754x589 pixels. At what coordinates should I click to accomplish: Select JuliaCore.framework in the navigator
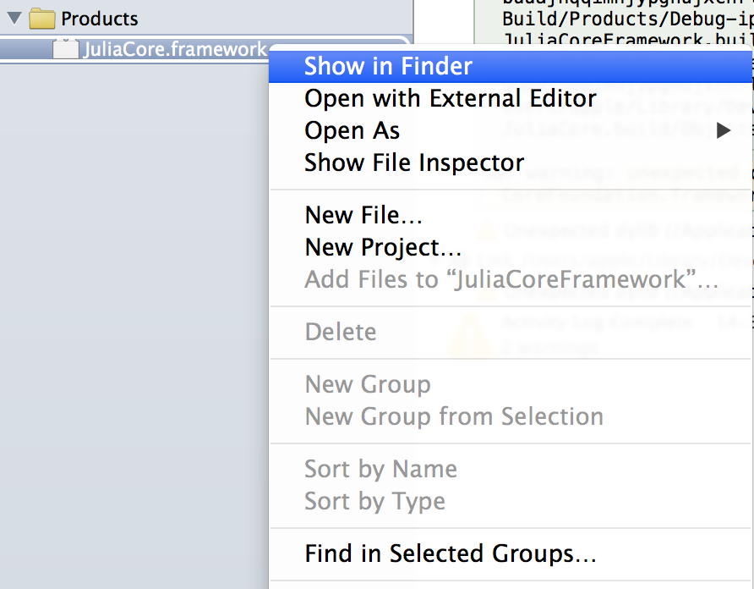click(x=175, y=49)
